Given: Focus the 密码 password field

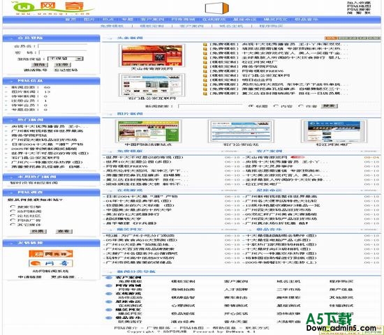Looking at the screenshot, I should point(62,52).
